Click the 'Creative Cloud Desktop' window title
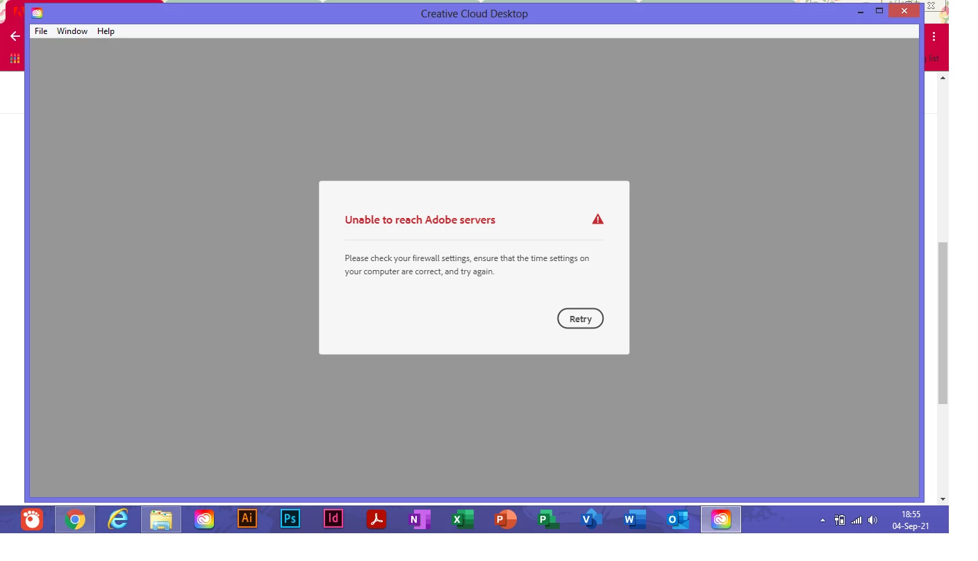This screenshot has height=561, width=978. pyautogui.click(x=474, y=13)
